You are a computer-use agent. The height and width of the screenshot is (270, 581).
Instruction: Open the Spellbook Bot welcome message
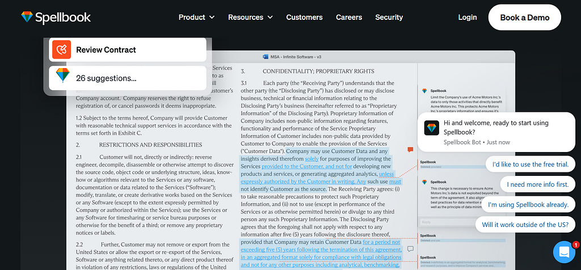coord(496,132)
